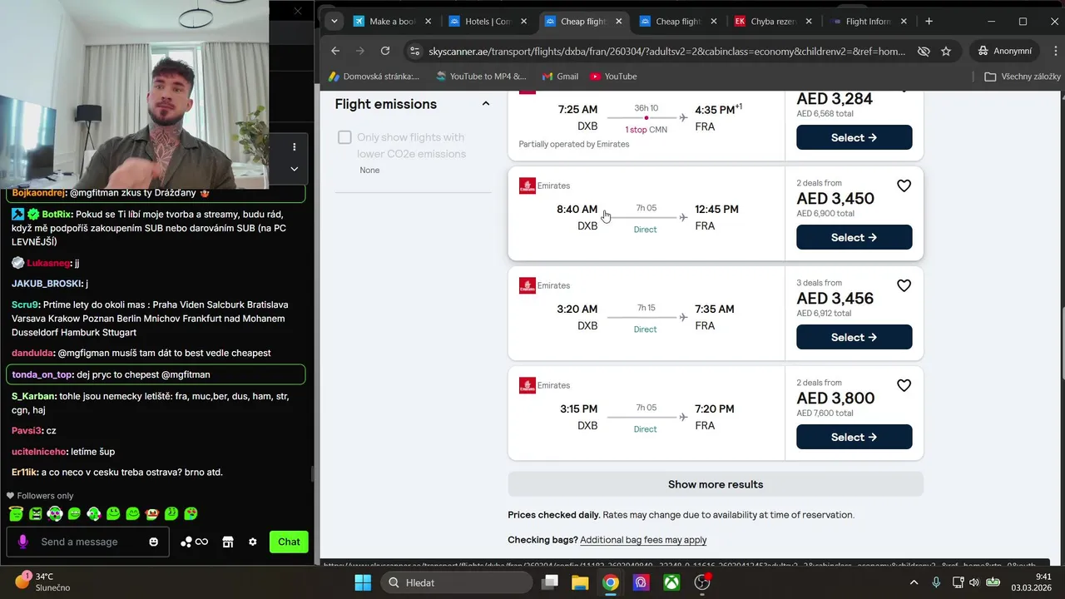This screenshot has width=1065, height=599.
Task: Click taskbar volume speaker icon
Action: click(x=974, y=582)
